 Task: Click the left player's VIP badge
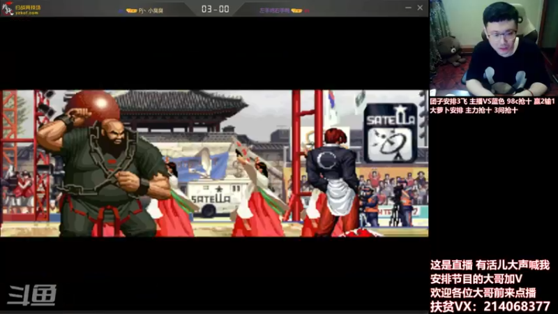pyautogui.click(x=131, y=11)
